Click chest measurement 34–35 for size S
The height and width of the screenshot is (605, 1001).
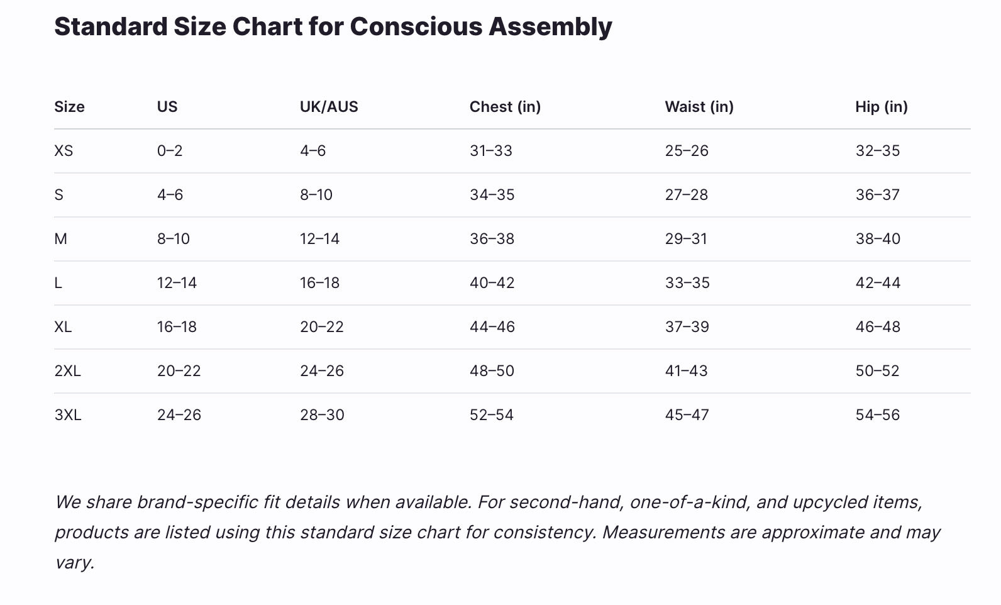point(492,195)
